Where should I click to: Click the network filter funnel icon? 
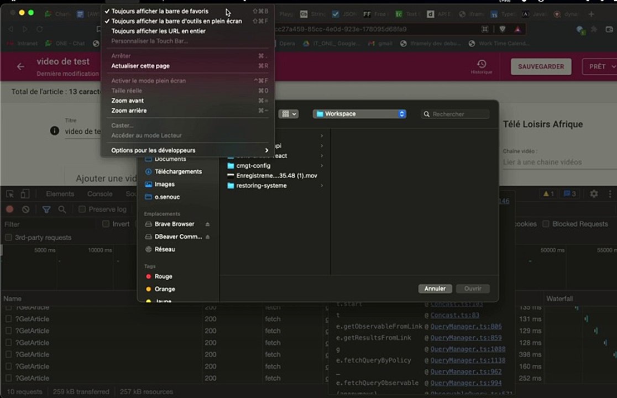(x=46, y=209)
